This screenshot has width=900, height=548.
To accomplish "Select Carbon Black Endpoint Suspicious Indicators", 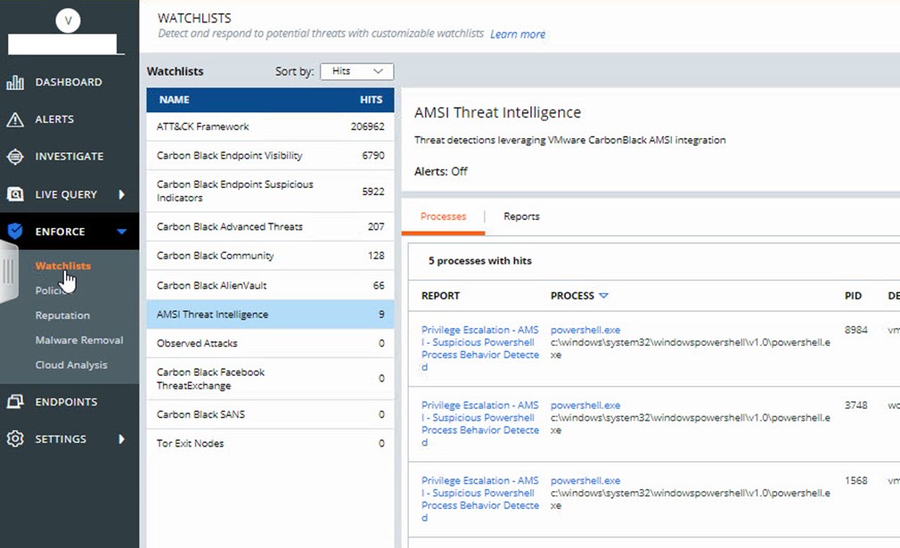I will [270, 191].
